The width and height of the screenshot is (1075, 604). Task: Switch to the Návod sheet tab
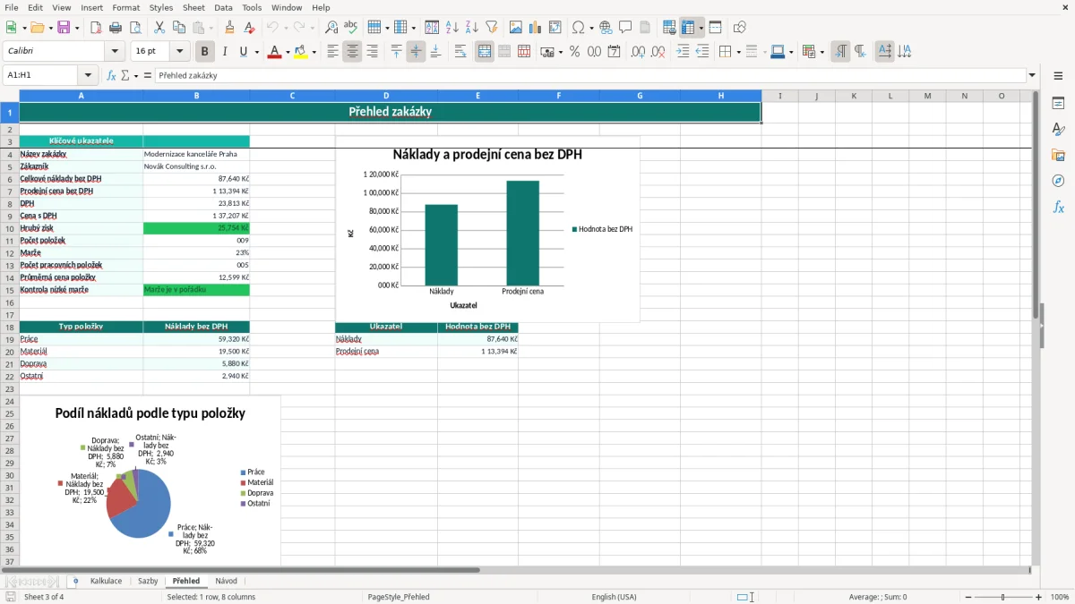[227, 581]
